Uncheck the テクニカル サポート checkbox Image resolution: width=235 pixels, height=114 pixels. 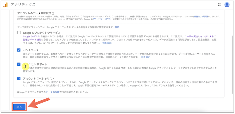19,64
